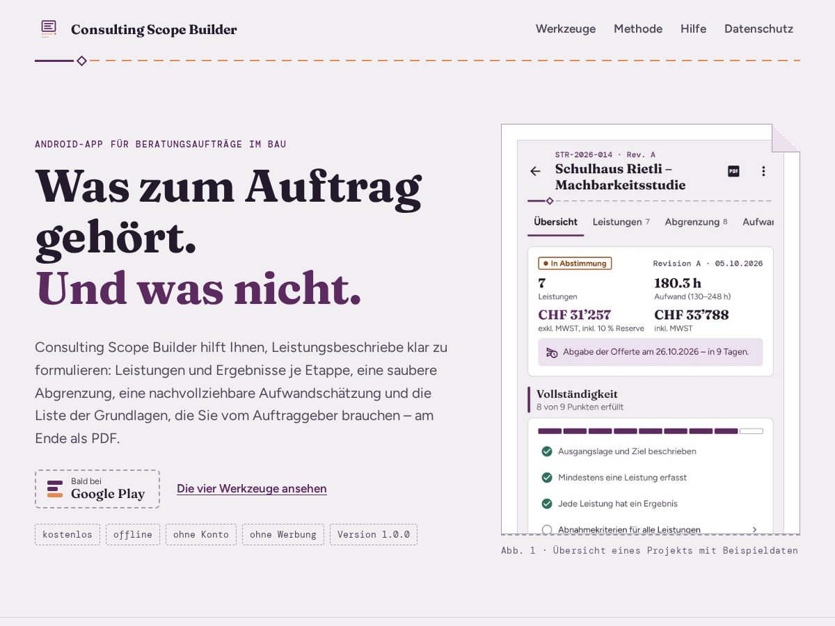Image resolution: width=835 pixels, height=626 pixels.
Task: Open the Hilfe navigation item
Action: coord(693,29)
